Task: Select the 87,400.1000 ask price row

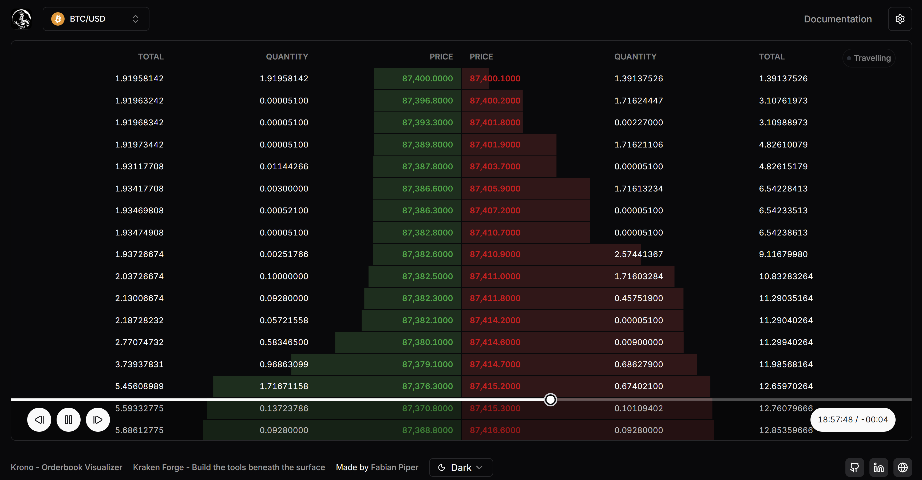Action: (x=495, y=79)
